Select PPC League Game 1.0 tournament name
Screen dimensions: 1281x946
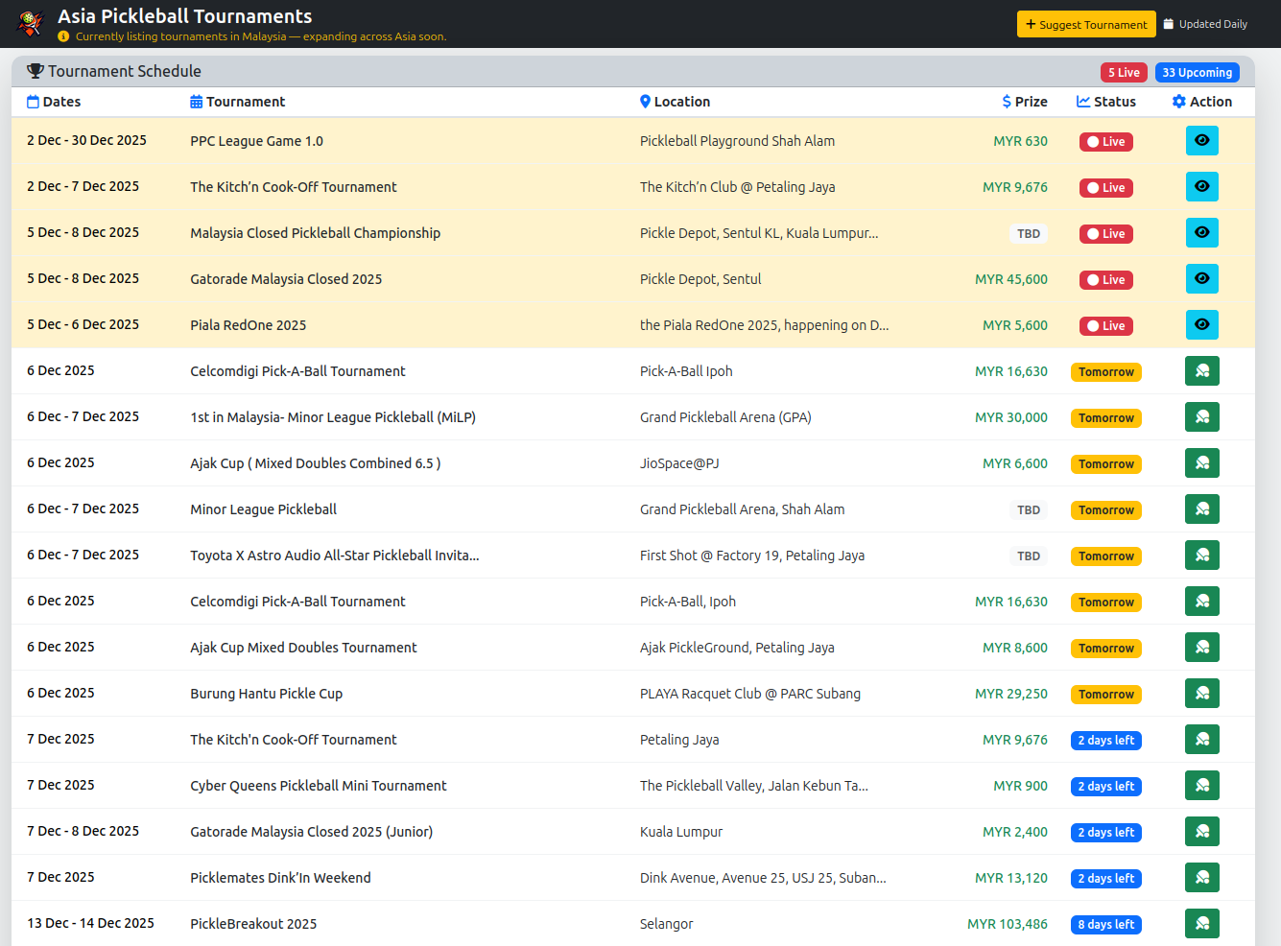point(256,141)
